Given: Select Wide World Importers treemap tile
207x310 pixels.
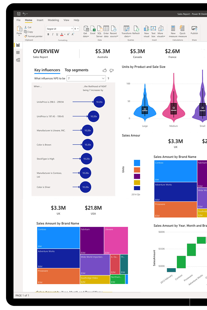Looking at the screenshot, I should click(x=95, y=265).
